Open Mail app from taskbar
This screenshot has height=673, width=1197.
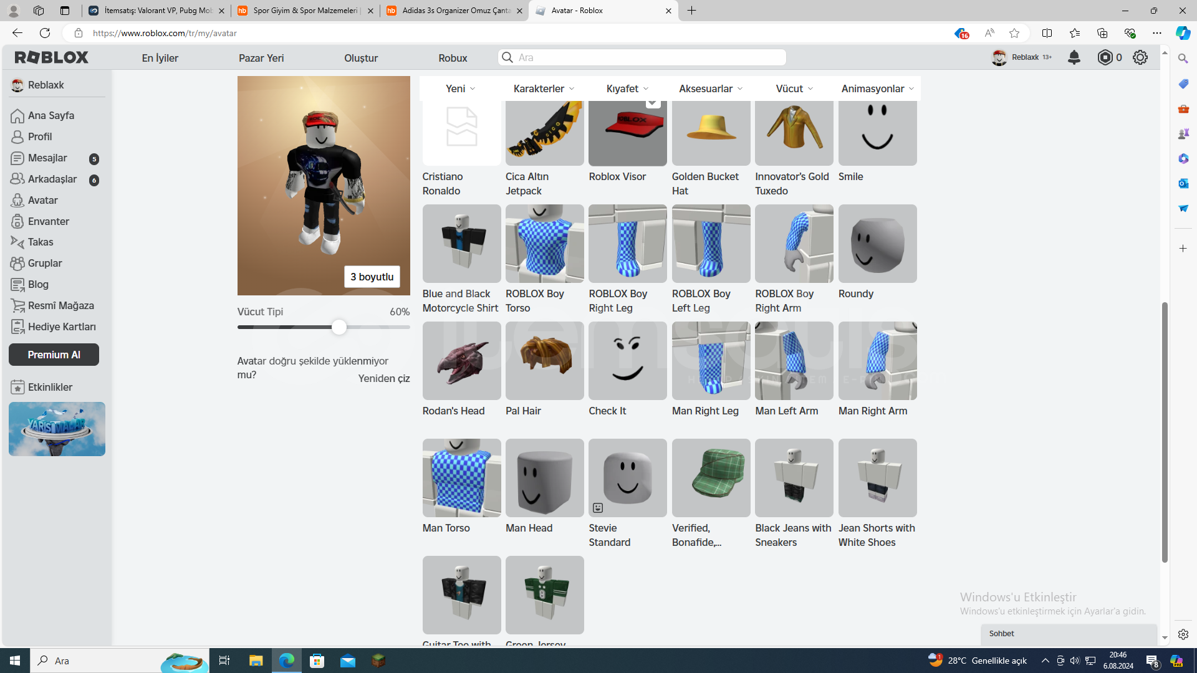click(x=348, y=661)
